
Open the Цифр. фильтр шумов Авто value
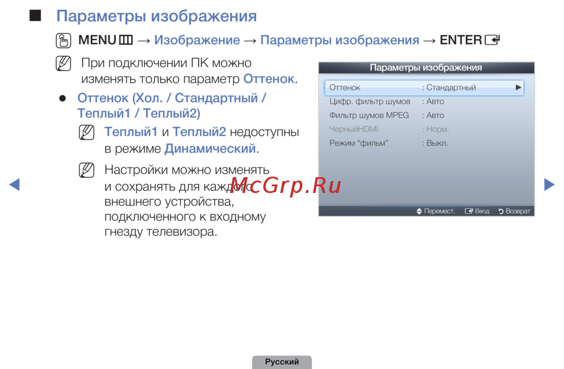click(x=435, y=102)
